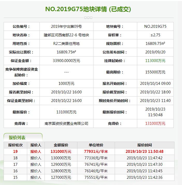Select the 76146元/平米 unit price
The width and height of the screenshot is (182, 185).
(x=96, y=171)
